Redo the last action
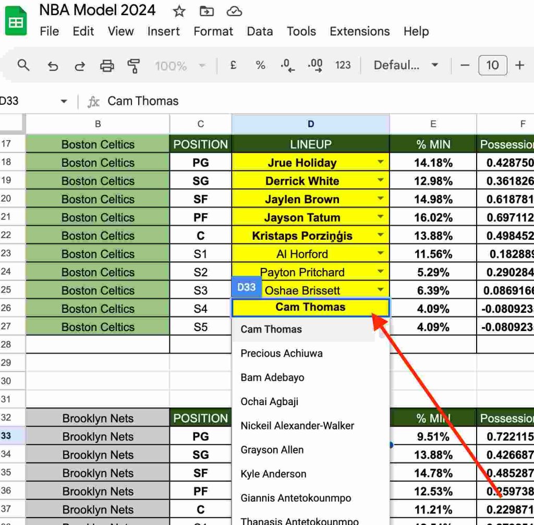The width and height of the screenshot is (534, 525). click(x=80, y=65)
